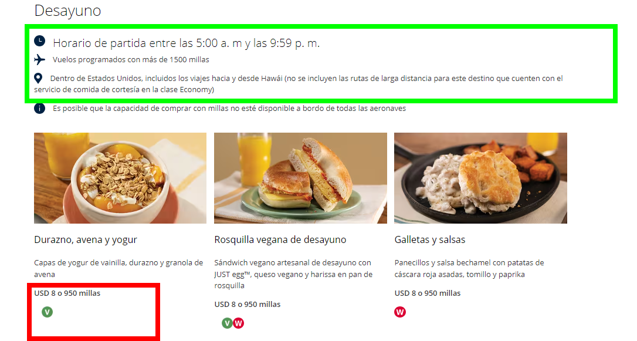Click red W badge under Rosquilla vegana
The width and height of the screenshot is (637, 341).
[x=239, y=323]
